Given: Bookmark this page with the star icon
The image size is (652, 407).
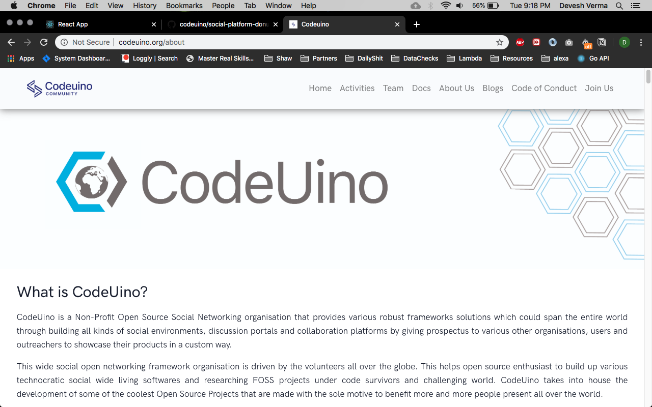Looking at the screenshot, I should [500, 42].
